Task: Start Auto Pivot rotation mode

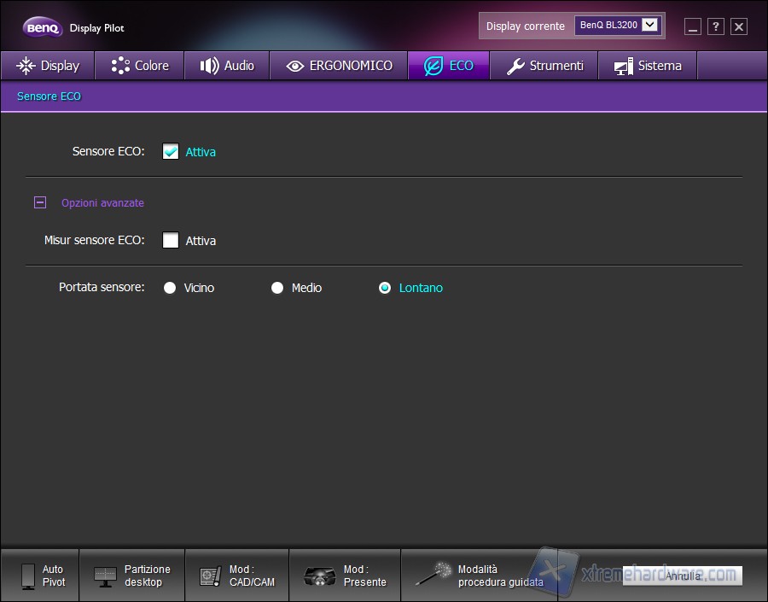Action: pos(39,576)
